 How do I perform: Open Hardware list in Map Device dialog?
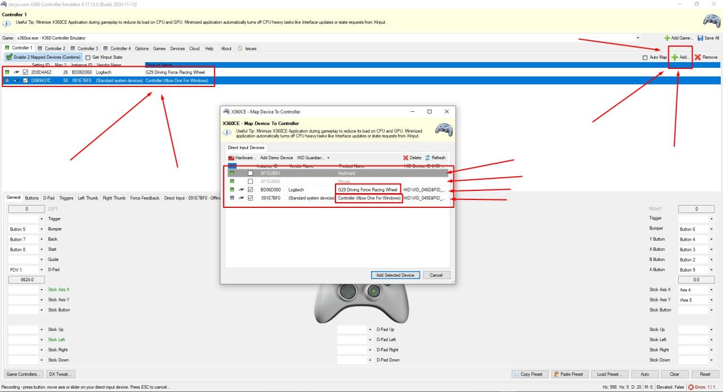click(x=231, y=158)
